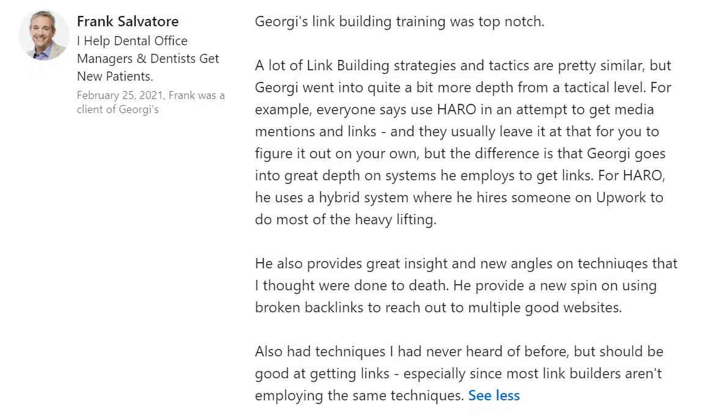
Task: Click 'client of Georgi's' relationship text
Action: (x=117, y=109)
